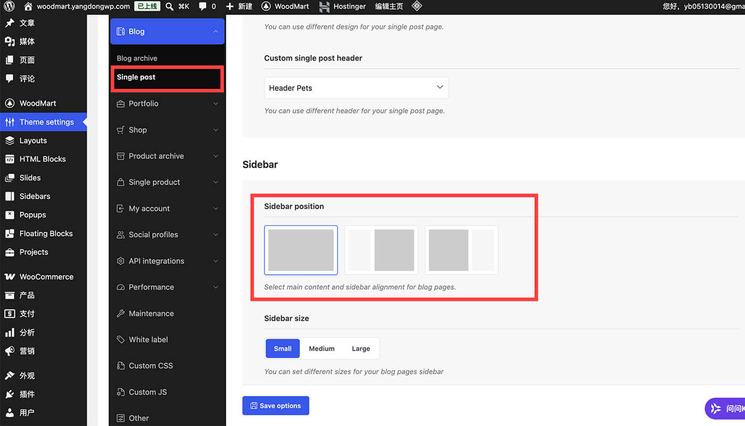Click the 插件 plug icon

pyautogui.click(x=10, y=394)
